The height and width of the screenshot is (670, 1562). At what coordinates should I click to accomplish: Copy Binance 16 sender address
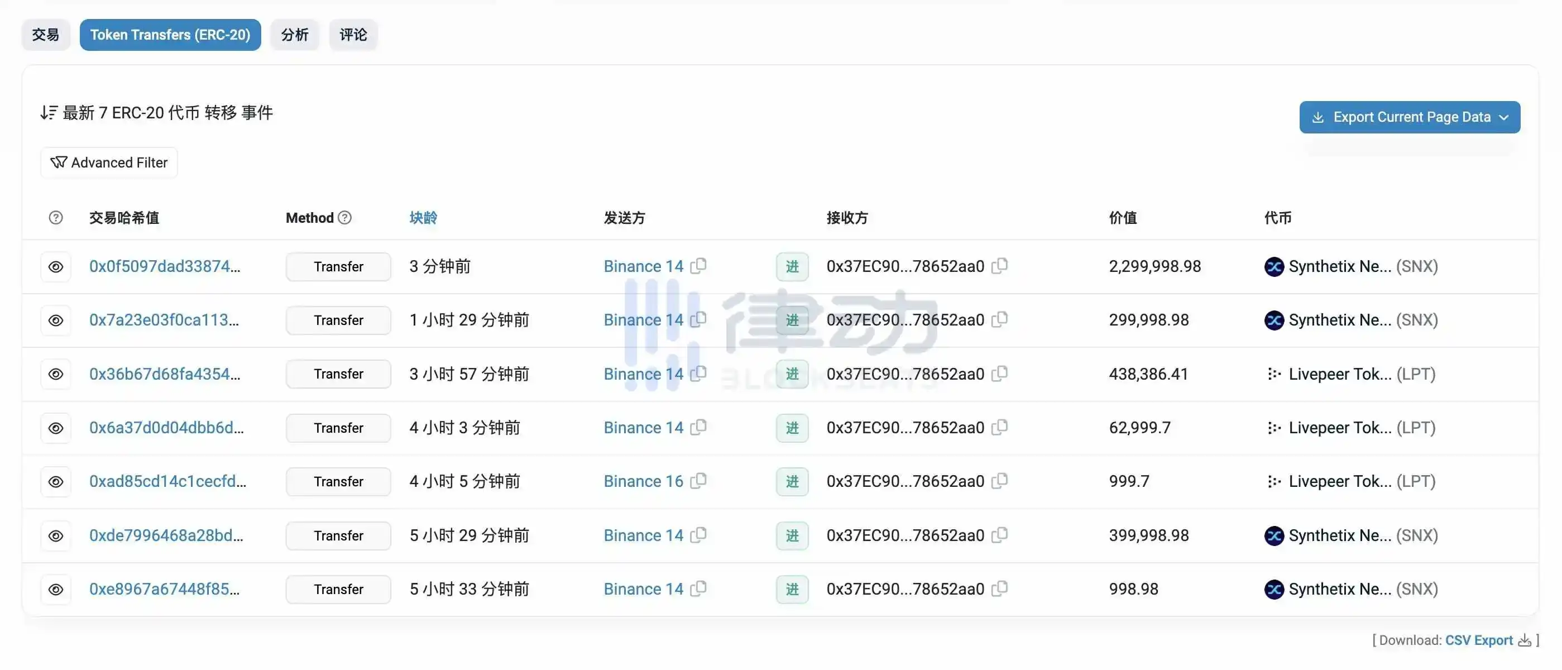point(698,480)
